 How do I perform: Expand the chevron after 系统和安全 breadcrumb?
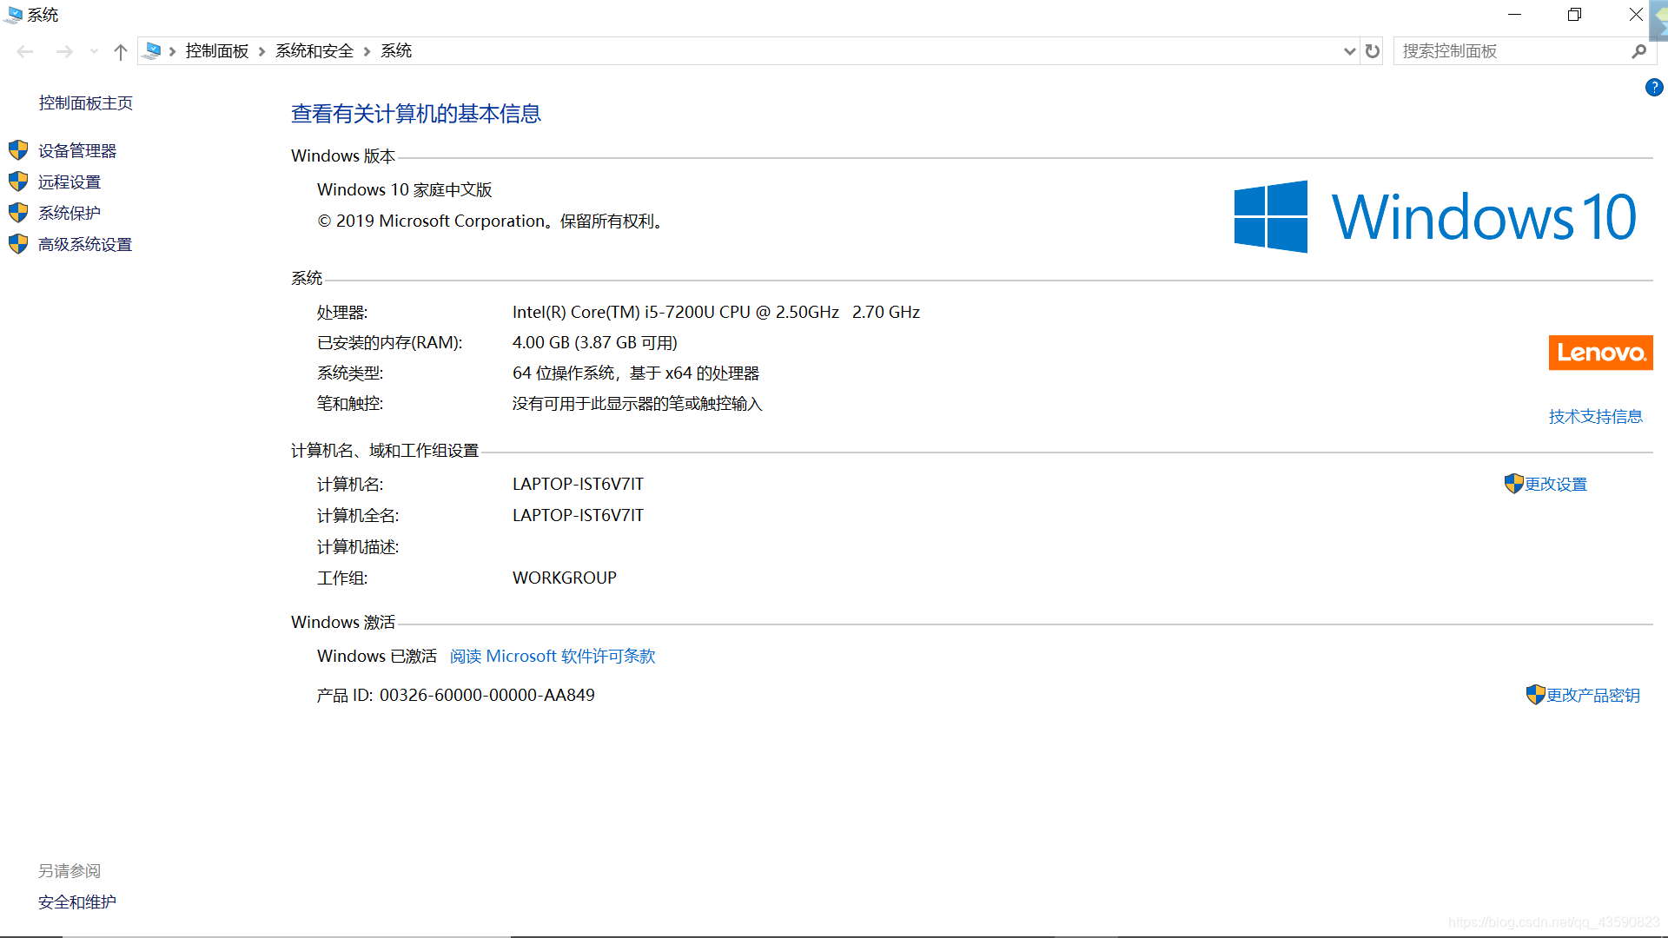coord(367,52)
